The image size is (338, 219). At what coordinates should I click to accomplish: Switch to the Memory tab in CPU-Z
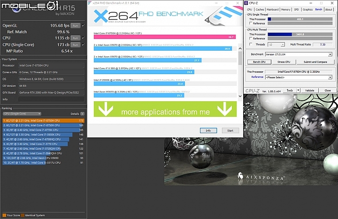pos(285,10)
